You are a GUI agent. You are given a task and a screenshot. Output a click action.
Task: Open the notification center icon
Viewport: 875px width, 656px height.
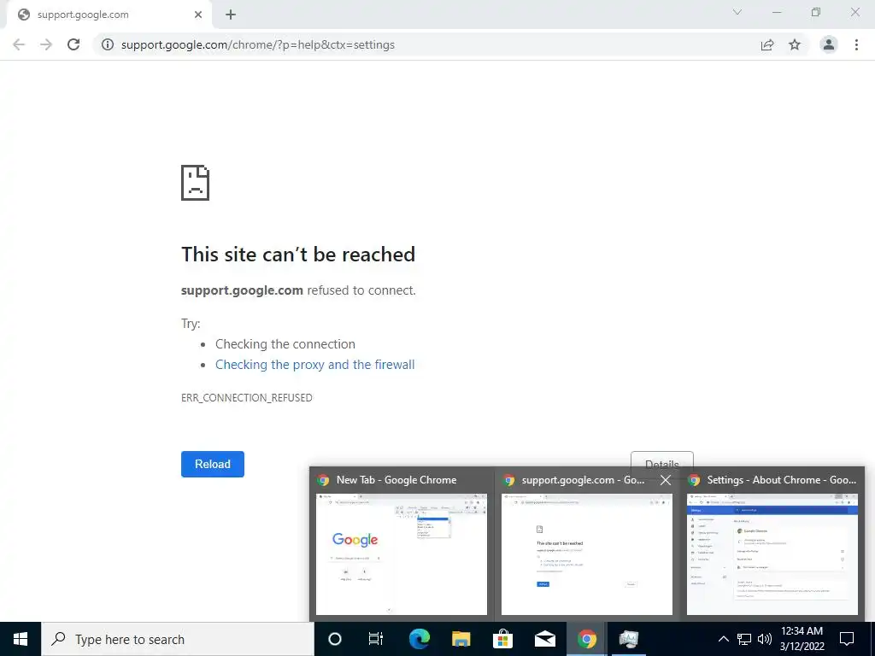[847, 639]
